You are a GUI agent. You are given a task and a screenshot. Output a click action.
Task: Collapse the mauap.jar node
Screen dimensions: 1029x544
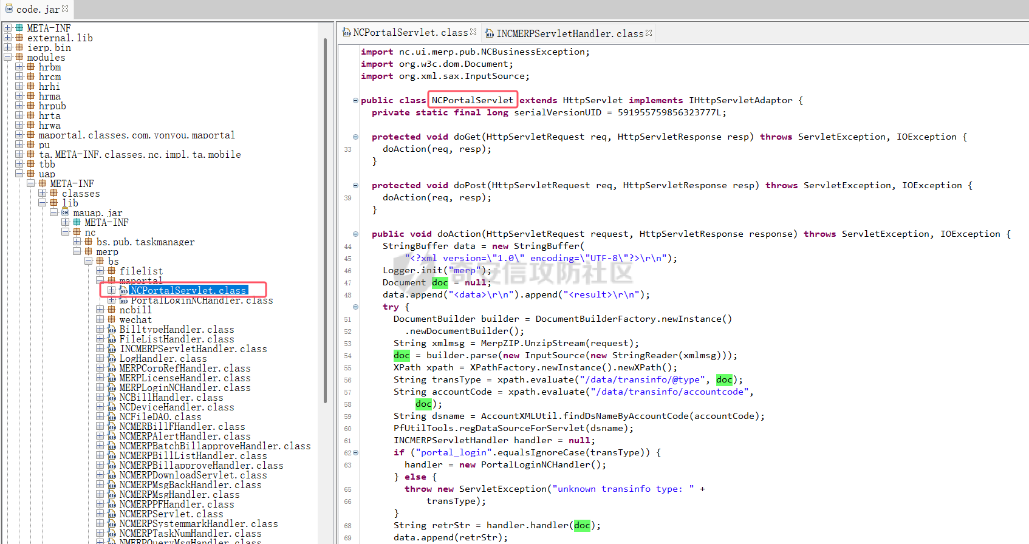click(x=53, y=212)
